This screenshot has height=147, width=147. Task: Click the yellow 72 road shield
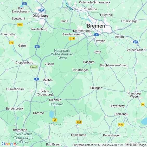pos(12,43)
